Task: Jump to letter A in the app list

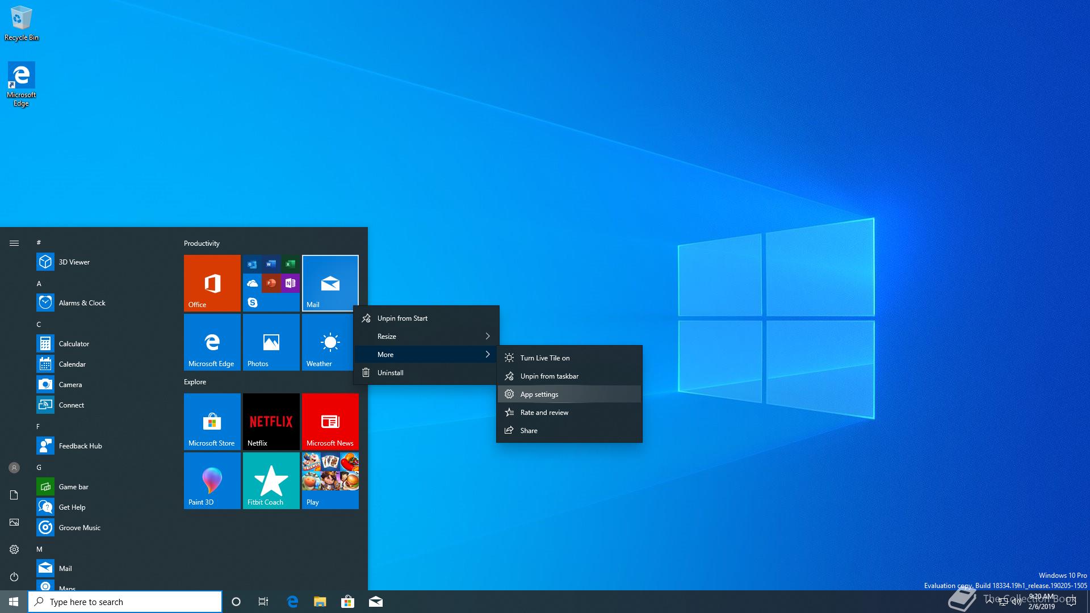Action: pos(39,283)
